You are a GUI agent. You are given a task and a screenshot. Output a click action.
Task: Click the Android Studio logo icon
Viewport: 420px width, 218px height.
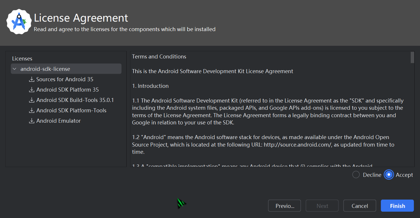click(19, 22)
